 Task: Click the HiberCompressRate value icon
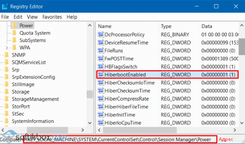tap(100, 99)
